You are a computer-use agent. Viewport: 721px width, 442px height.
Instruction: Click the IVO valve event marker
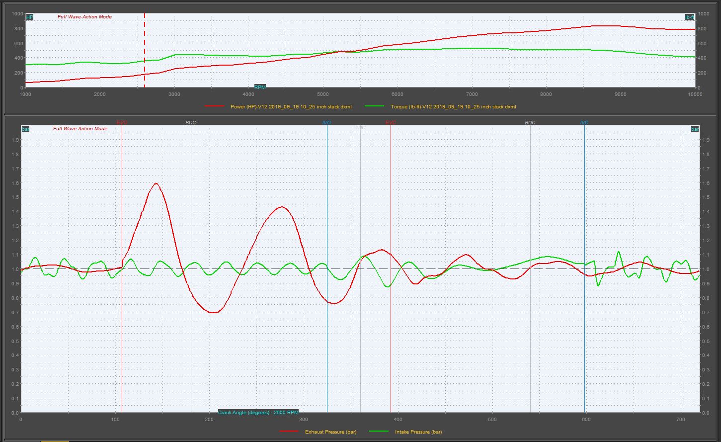[326, 122]
